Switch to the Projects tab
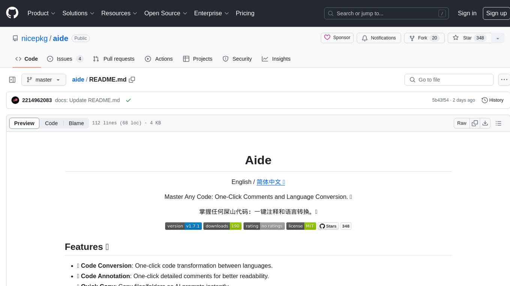Image resolution: width=510 pixels, height=286 pixels. 198,59
